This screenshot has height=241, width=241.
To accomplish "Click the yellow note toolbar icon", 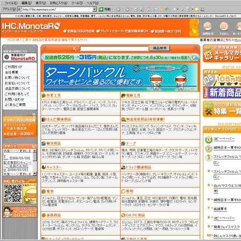I will point(197,9).
